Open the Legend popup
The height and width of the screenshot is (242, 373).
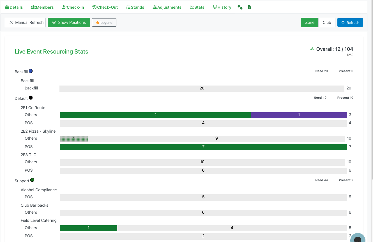[x=104, y=22]
